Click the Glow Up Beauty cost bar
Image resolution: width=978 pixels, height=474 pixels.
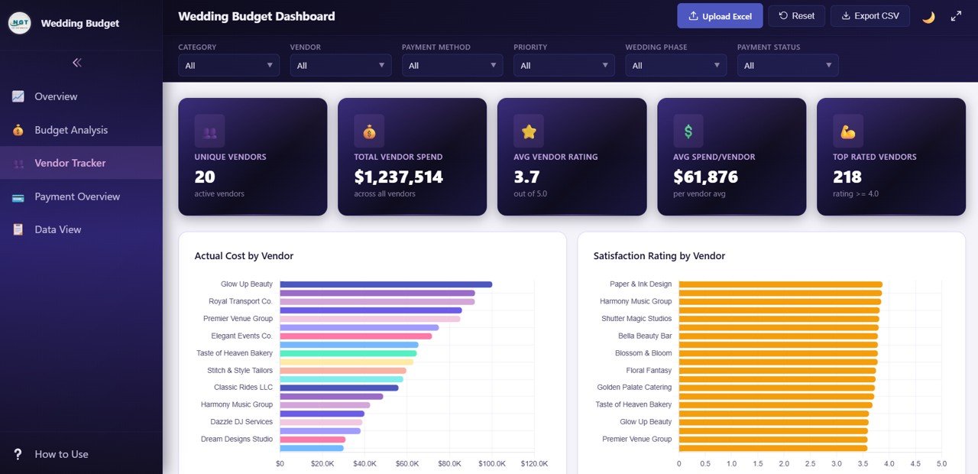[x=386, y=284]
